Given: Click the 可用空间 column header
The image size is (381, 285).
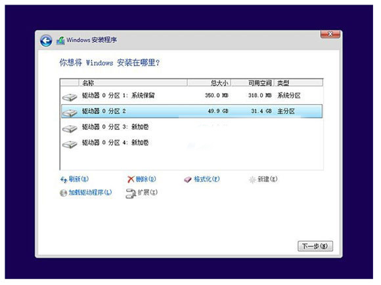Looking at the screenshot, I should [x=252, y=83].
